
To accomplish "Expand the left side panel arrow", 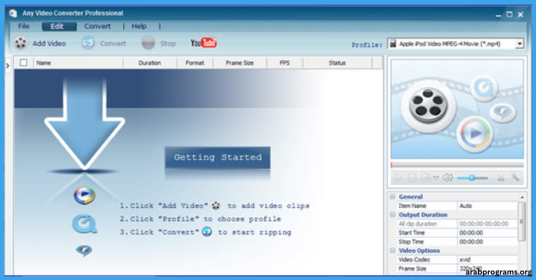I will pos(7,66).
